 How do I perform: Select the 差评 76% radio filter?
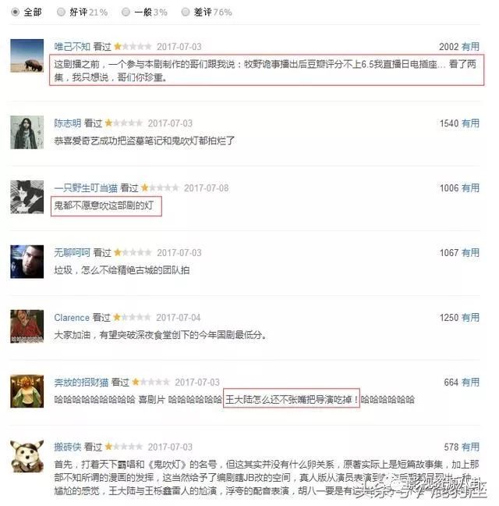point(186,12)
